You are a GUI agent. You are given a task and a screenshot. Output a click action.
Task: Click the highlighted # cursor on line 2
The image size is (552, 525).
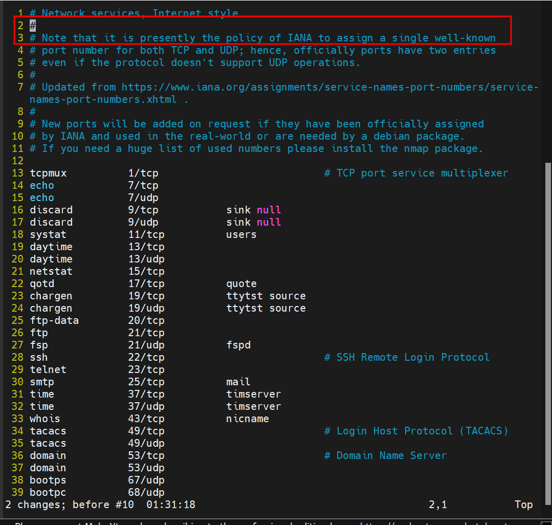(x=33, y=25)
